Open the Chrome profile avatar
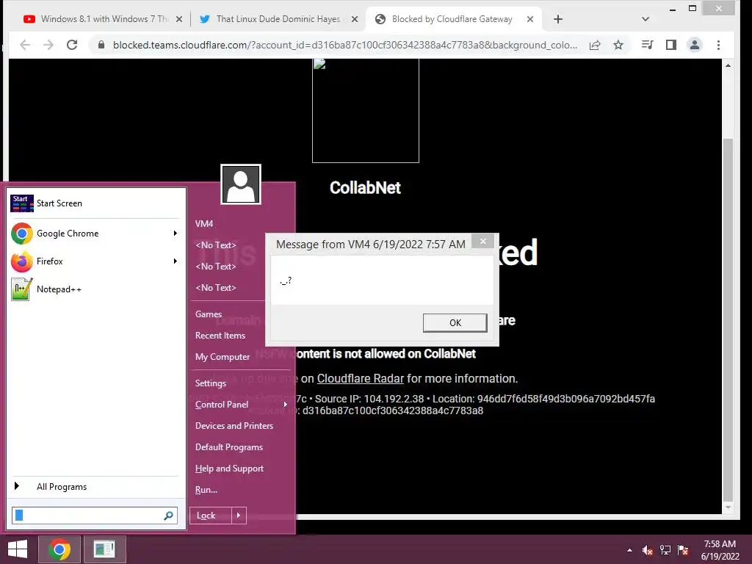The image size is (752, 564). click(695, 45)
